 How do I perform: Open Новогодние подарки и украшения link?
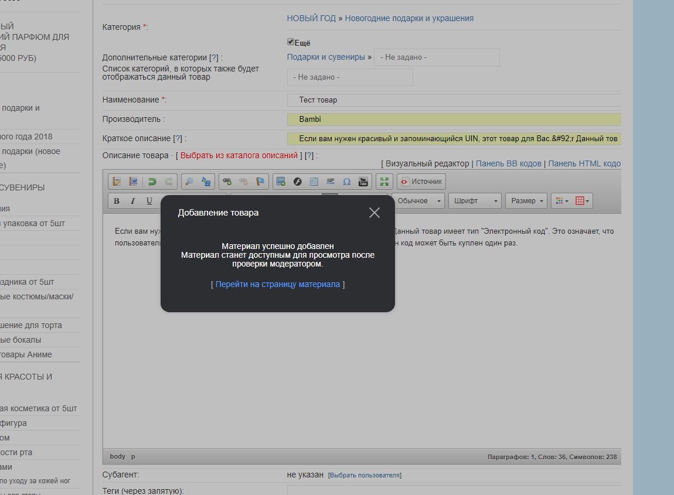point(409,19)
